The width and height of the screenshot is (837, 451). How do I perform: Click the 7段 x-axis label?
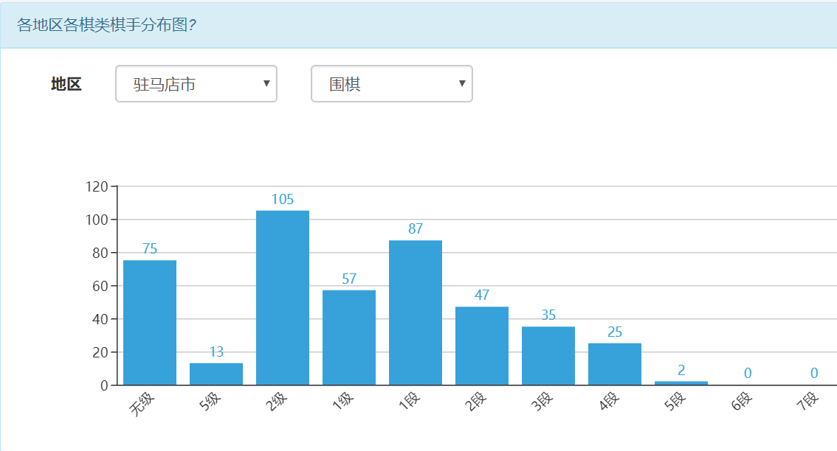(x=807, y=402)
